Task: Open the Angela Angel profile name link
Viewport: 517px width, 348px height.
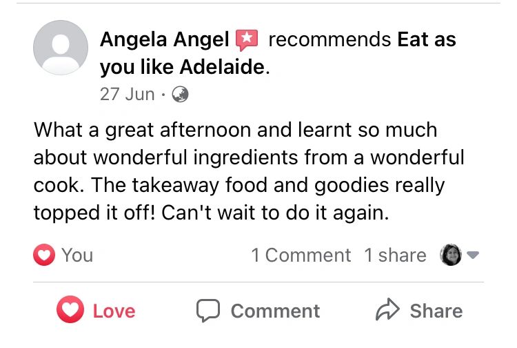Action: coord(164,39)
